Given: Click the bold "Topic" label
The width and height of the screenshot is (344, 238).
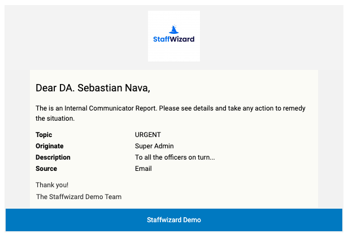Looking at the screenshot, I should click(44, 135).
